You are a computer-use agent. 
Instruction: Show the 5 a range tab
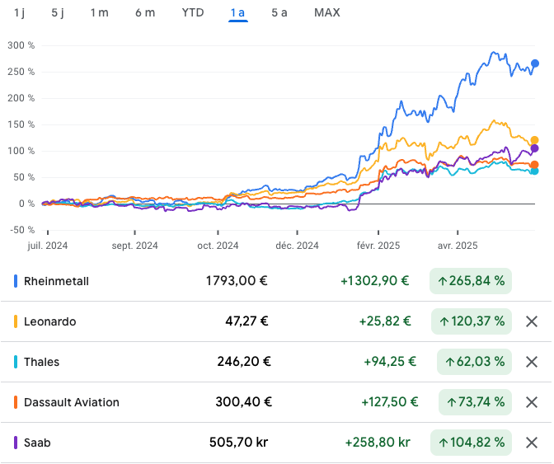[x=279, y=12]
